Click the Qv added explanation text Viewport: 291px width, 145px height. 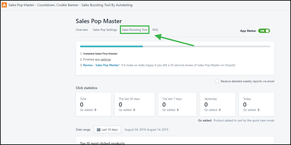(x=236, y=120)
